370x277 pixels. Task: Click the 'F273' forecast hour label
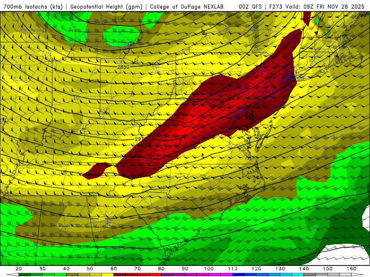click(x=276, y=7)
